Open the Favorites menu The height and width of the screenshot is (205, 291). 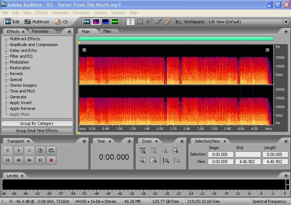(81, 13)
